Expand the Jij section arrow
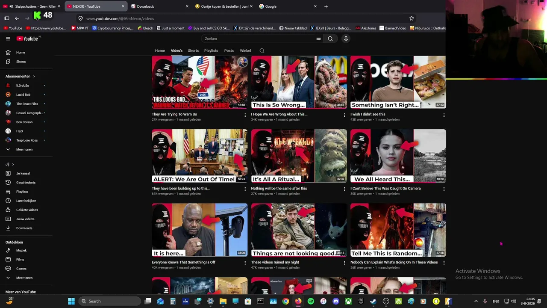547x308 pixels. (x=13, y=164)
